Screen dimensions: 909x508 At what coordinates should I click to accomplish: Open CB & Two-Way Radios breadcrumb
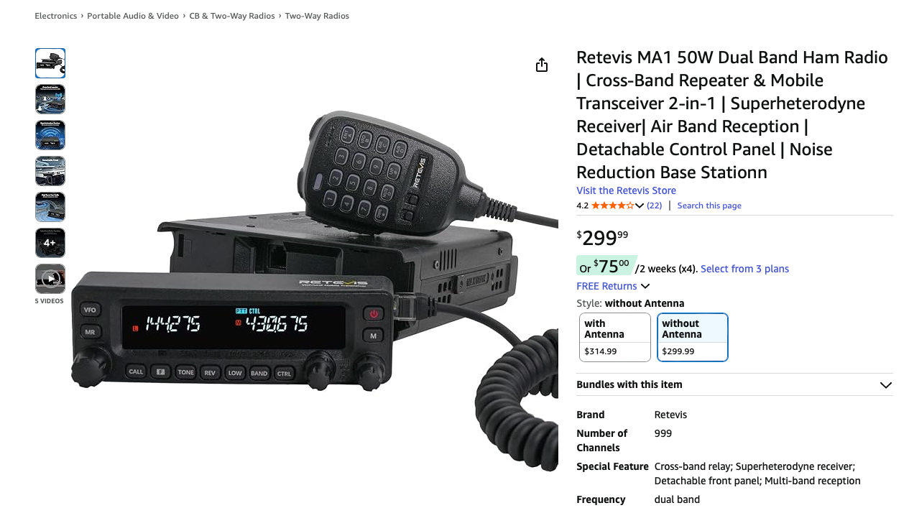tap(232, 16)
